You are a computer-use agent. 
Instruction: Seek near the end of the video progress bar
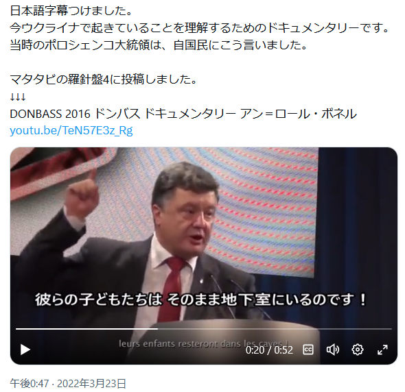pos(387,329)
